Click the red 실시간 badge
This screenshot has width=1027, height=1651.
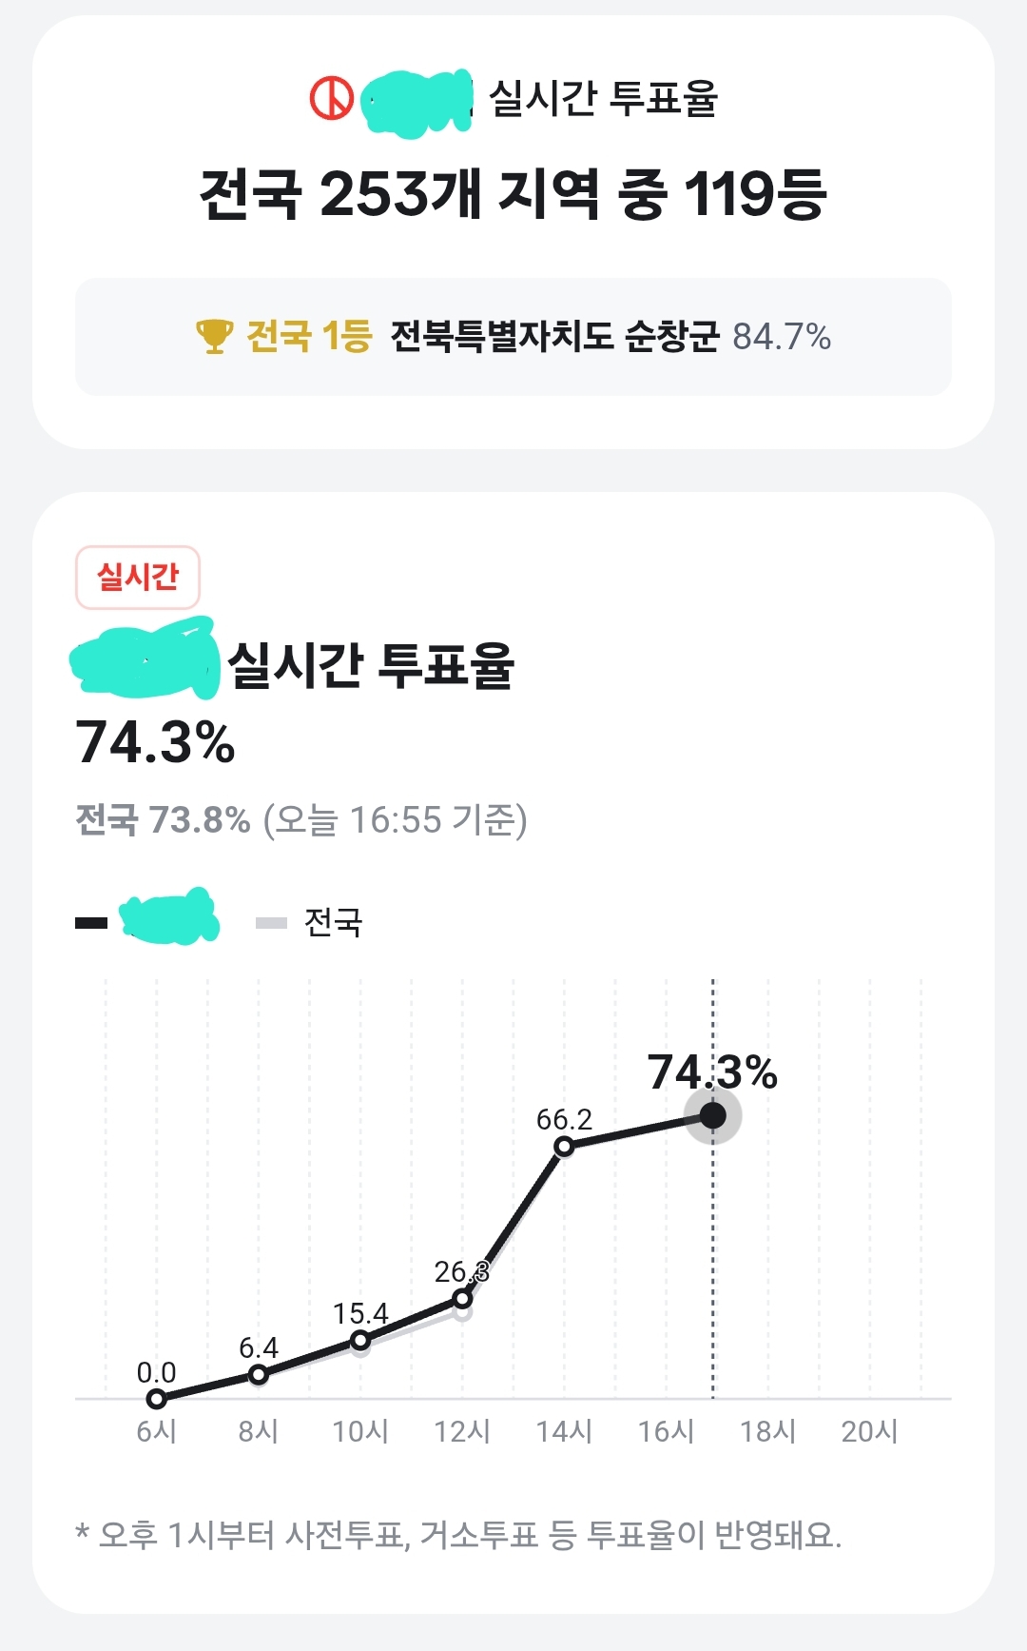click(138, 577)
